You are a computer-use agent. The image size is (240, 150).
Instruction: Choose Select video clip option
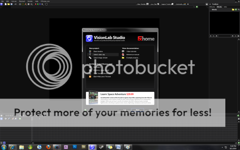pos(103,54)
